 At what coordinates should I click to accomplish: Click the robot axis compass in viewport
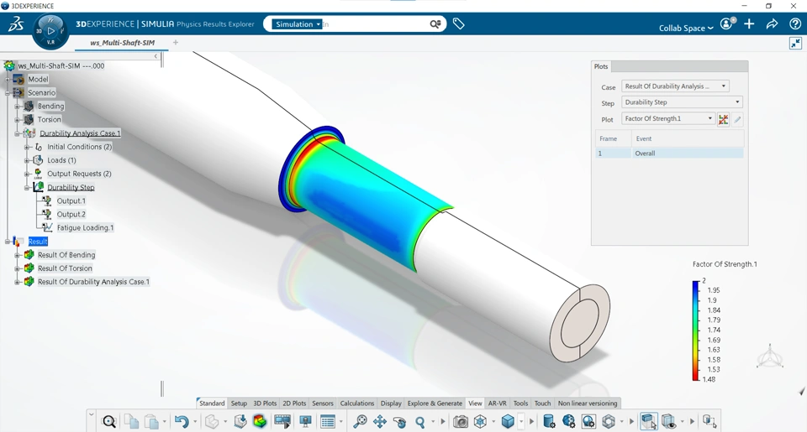[770, 356]
